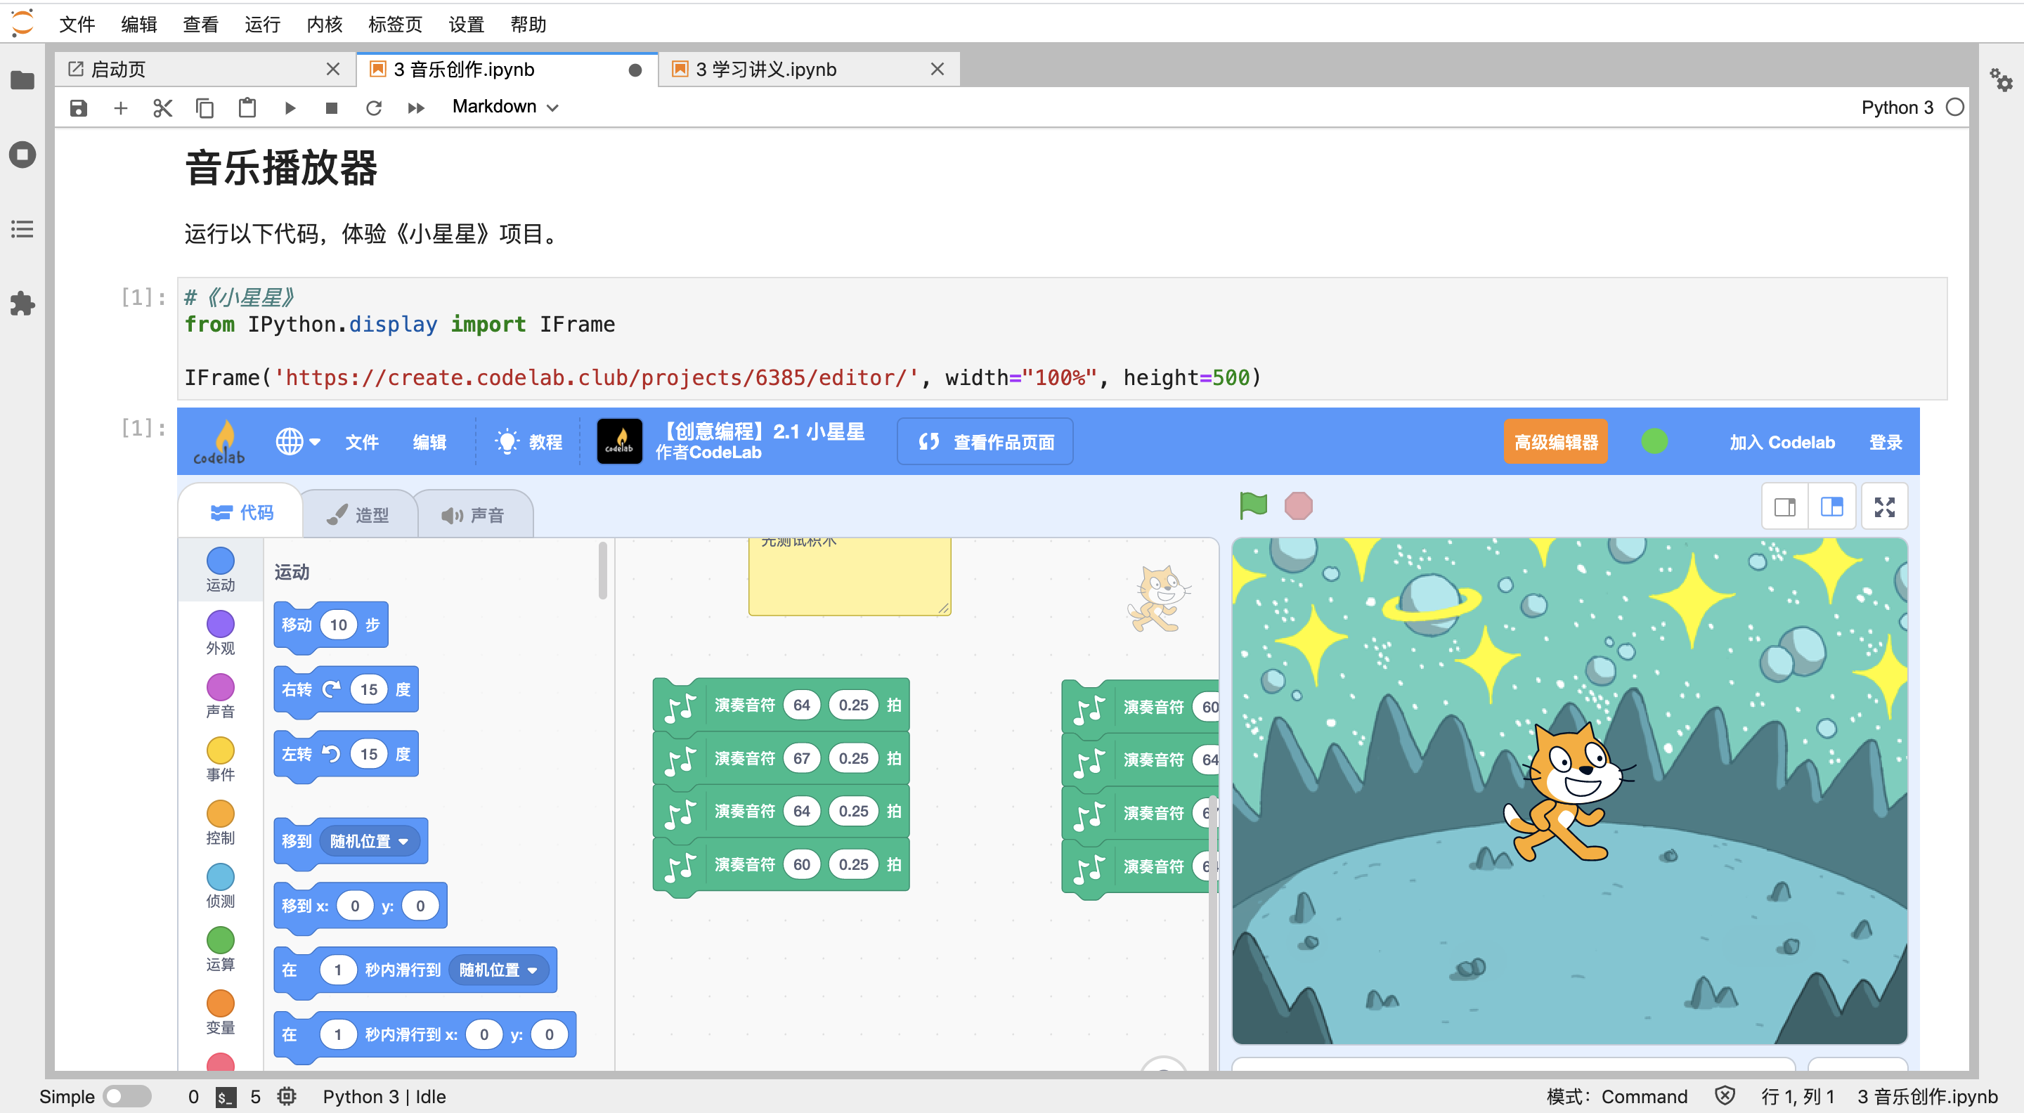Copy the selected cell in the toolbar
Viewport: 2024px width, 1113px height.
205,108
